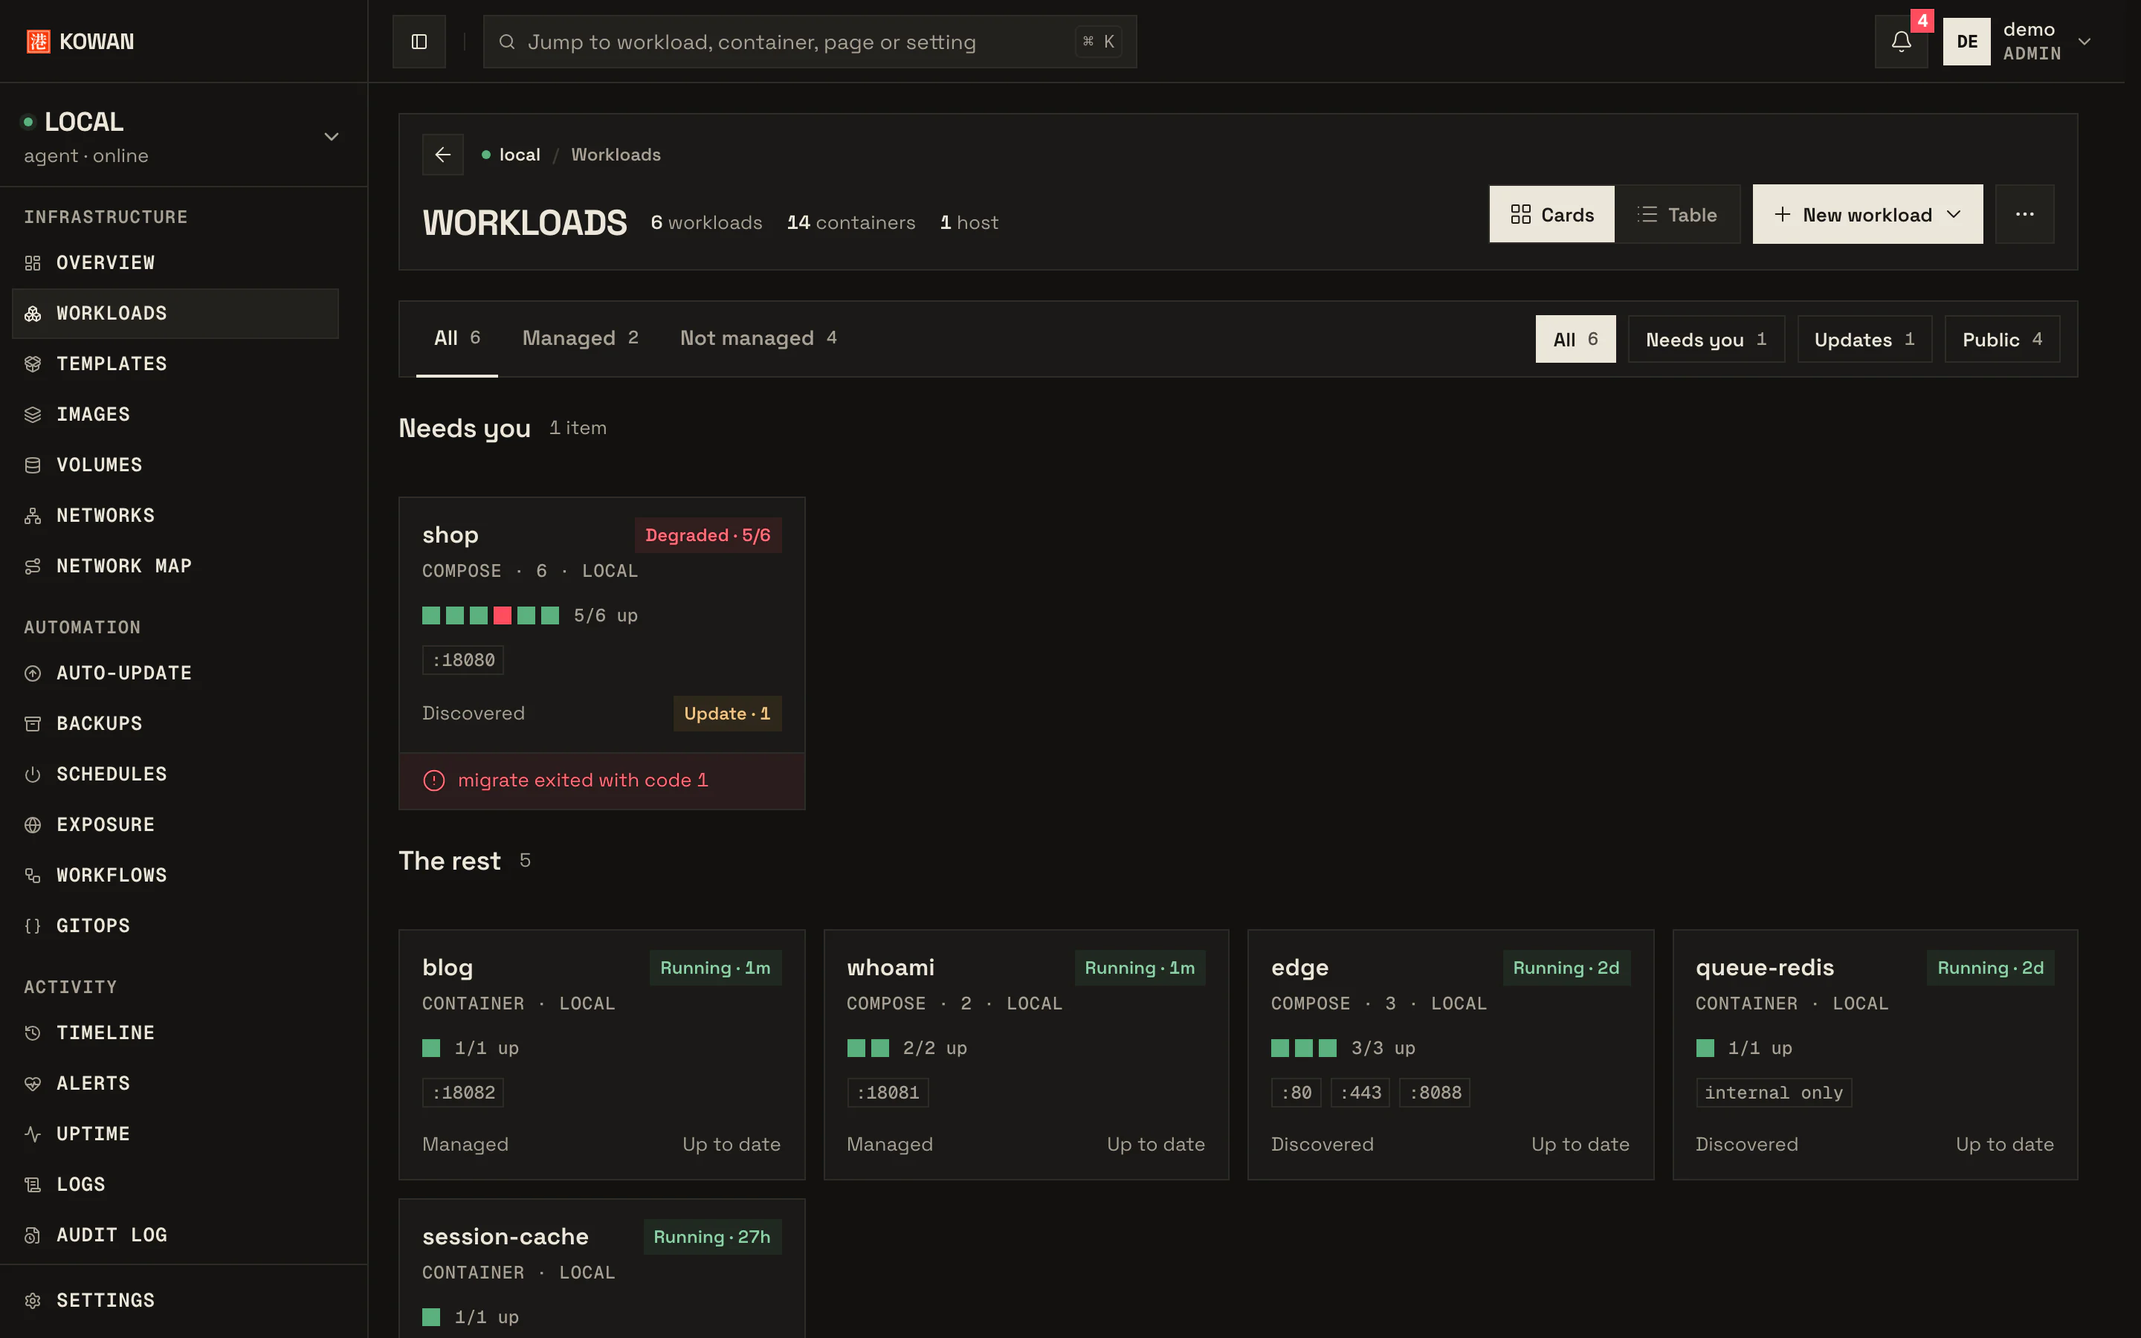Click the Kowan logo icon
The image size is (2141, 1338).
click(x=38, y=42)
